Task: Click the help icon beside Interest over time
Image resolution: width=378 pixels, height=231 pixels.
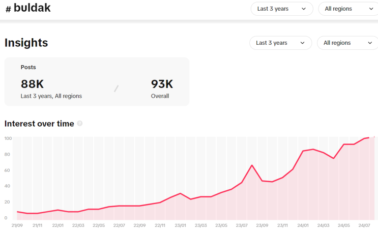Action: [x=80, y=124]
